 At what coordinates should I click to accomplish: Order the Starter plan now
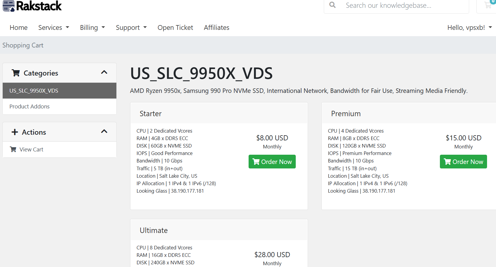(272, 162)
